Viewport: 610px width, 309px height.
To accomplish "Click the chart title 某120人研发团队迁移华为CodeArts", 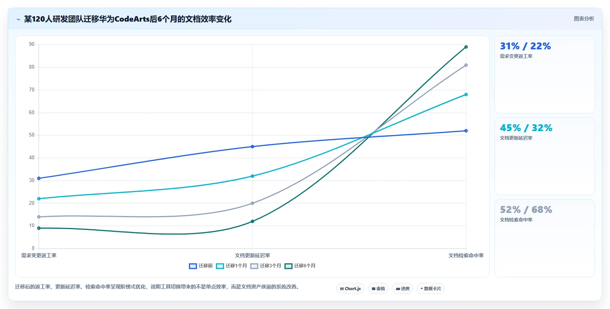I will tap(127, 19).
